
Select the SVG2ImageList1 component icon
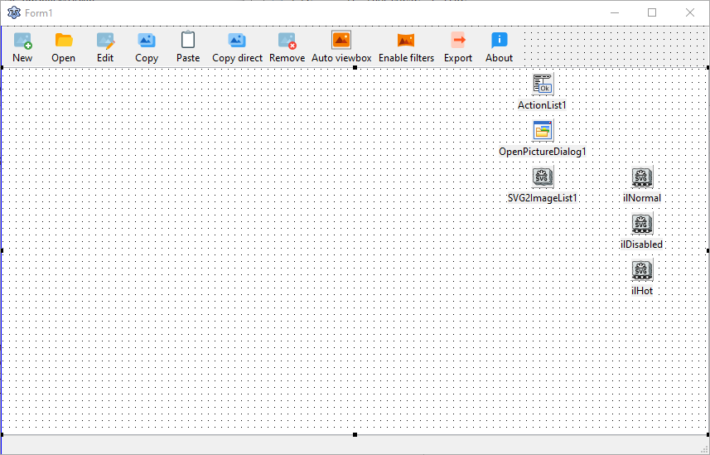click(543, 177)
